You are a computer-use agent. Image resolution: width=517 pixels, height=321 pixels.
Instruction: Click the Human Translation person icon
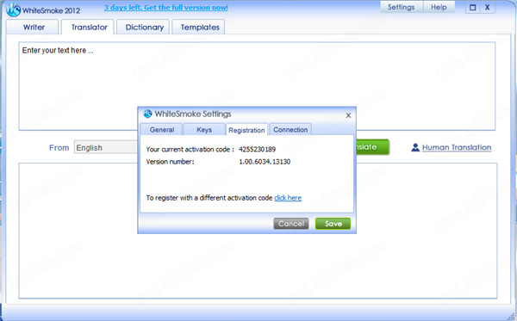click(x=415, y=147)
